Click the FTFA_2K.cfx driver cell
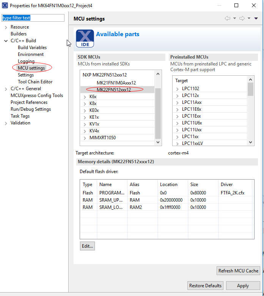The width and height of the screenshot is (264, 296). tap(233, 193)
